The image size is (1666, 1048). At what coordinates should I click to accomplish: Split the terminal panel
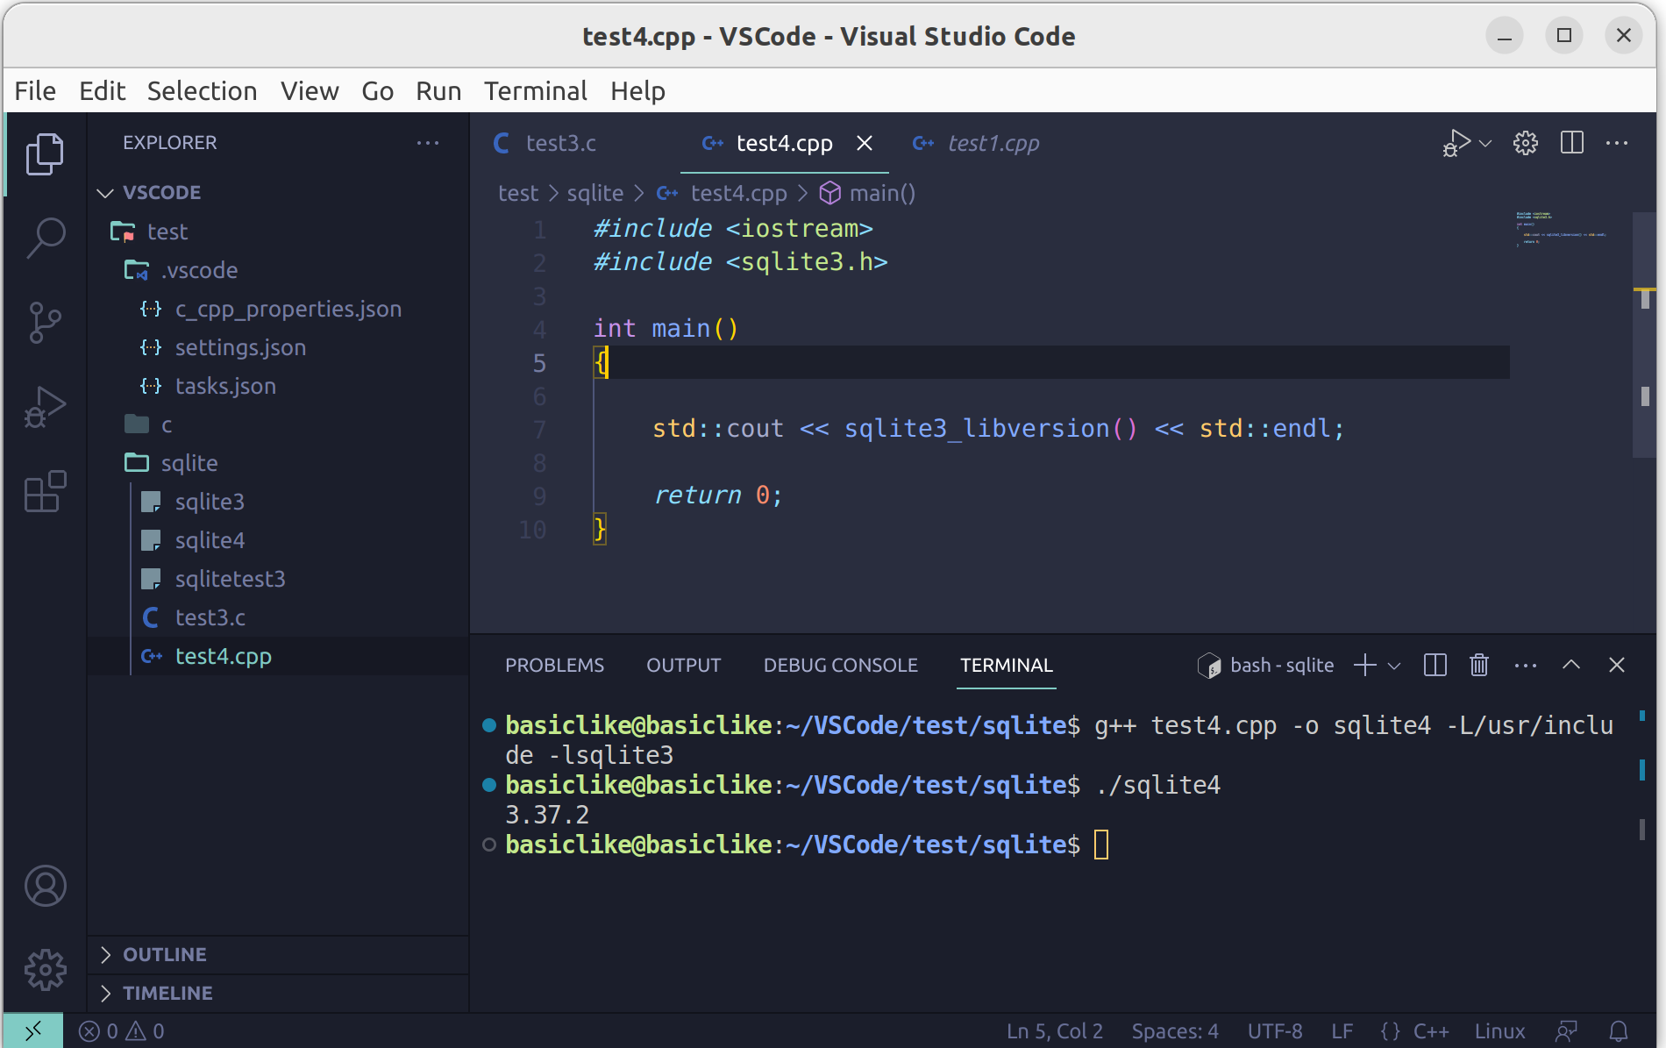tap(1435, 666)
